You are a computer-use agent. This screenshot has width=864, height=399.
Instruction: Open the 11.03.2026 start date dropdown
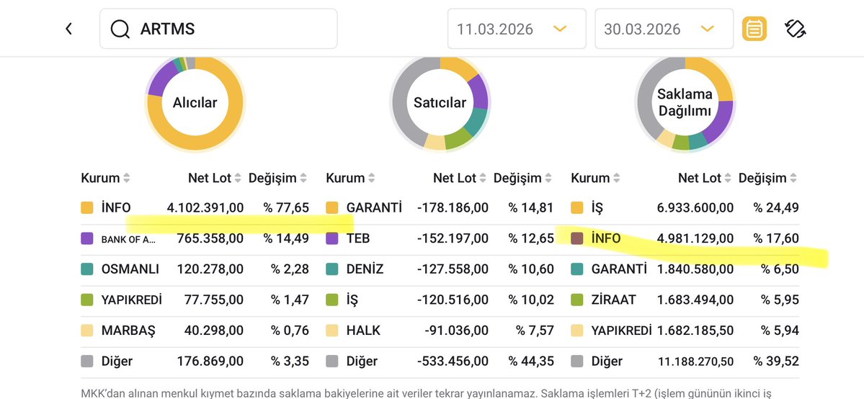(516, 29)
